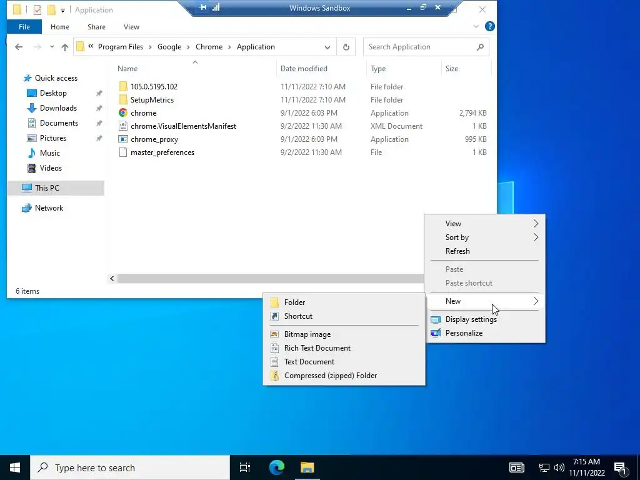Click the volume speaker tray icon

pos(559,467)
